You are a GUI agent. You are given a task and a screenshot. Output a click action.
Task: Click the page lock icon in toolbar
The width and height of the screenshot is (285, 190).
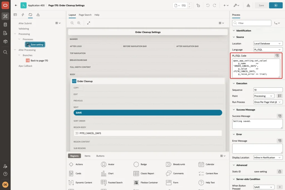click(x=198, y=6)
